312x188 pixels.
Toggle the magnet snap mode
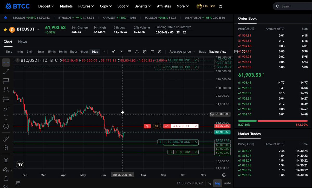(x=6, y=160)
